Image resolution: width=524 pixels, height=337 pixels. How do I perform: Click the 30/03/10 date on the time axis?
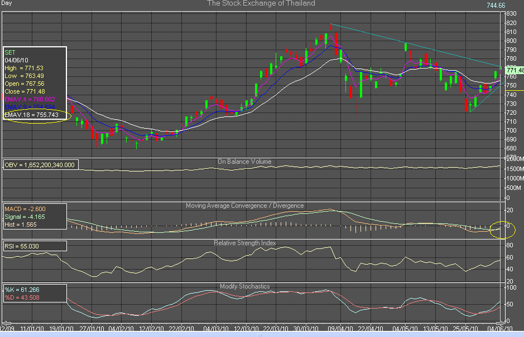306,329
